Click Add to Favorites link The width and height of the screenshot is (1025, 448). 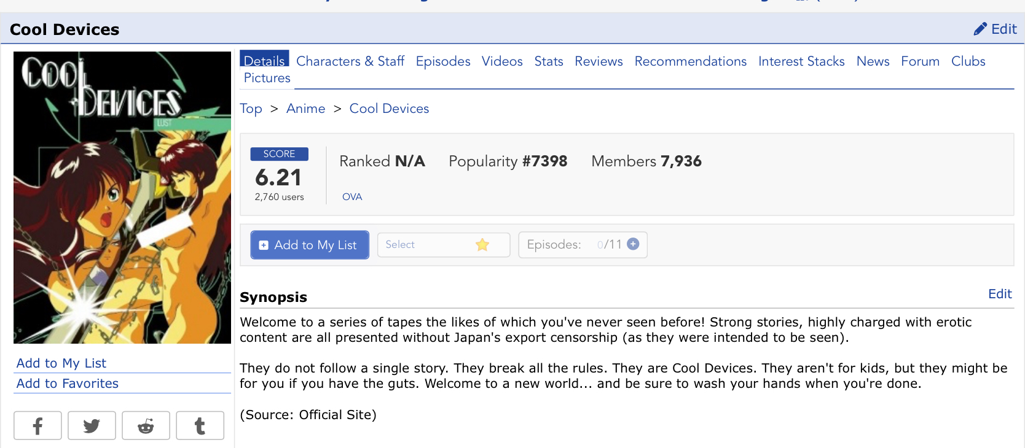point(68,384)
